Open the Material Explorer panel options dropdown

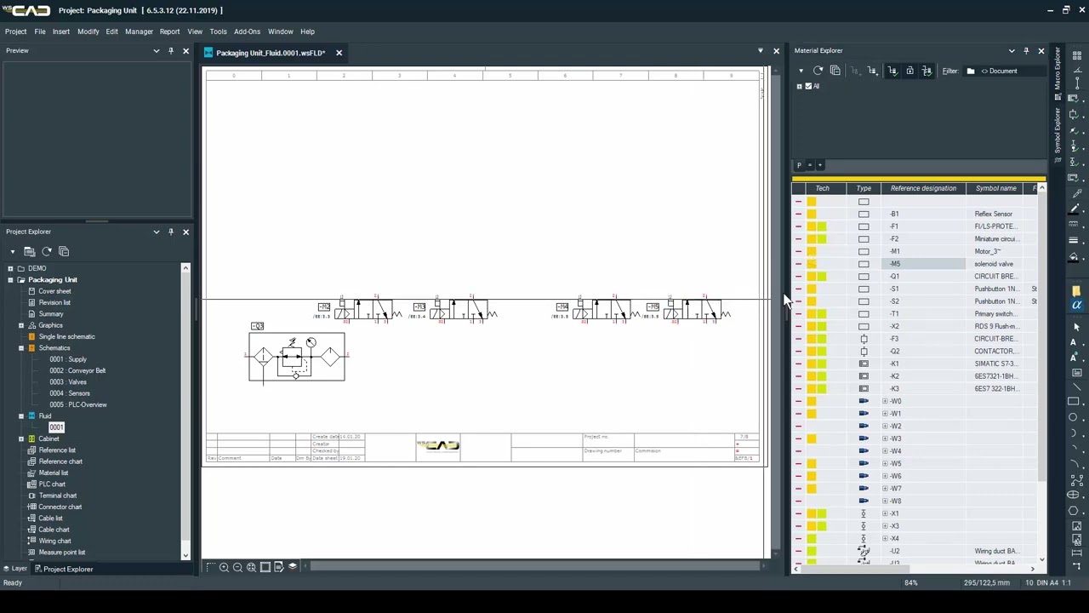tap(1012, 50)
